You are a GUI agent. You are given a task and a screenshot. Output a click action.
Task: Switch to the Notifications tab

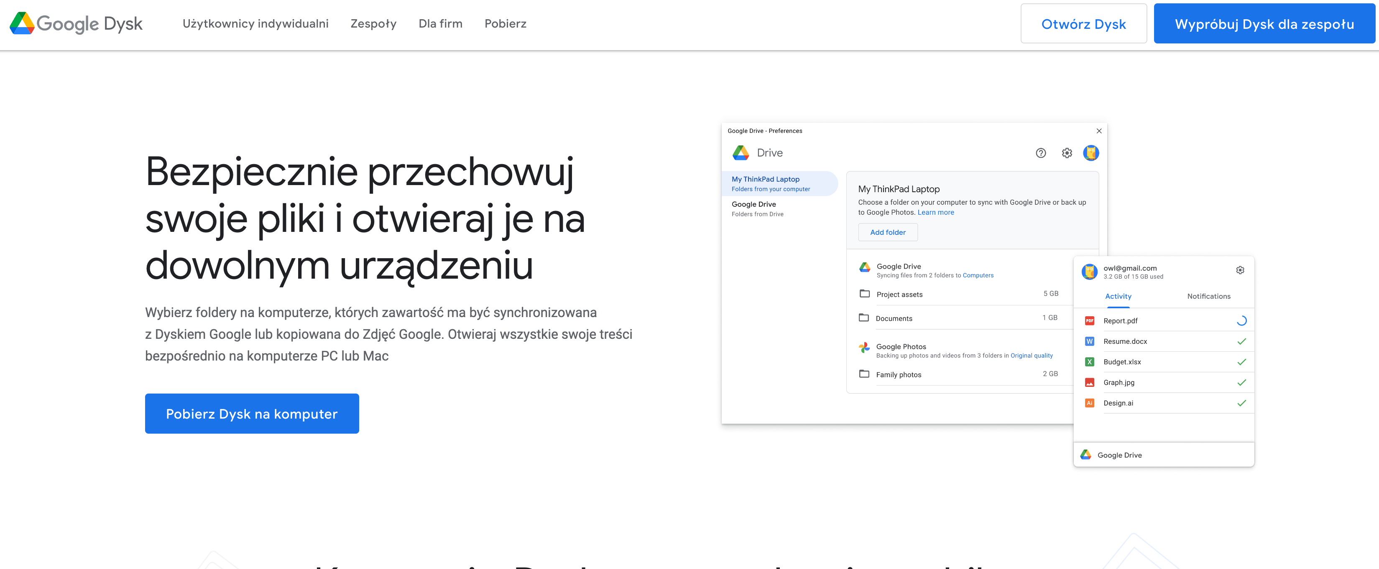[x=1208, y=296]
